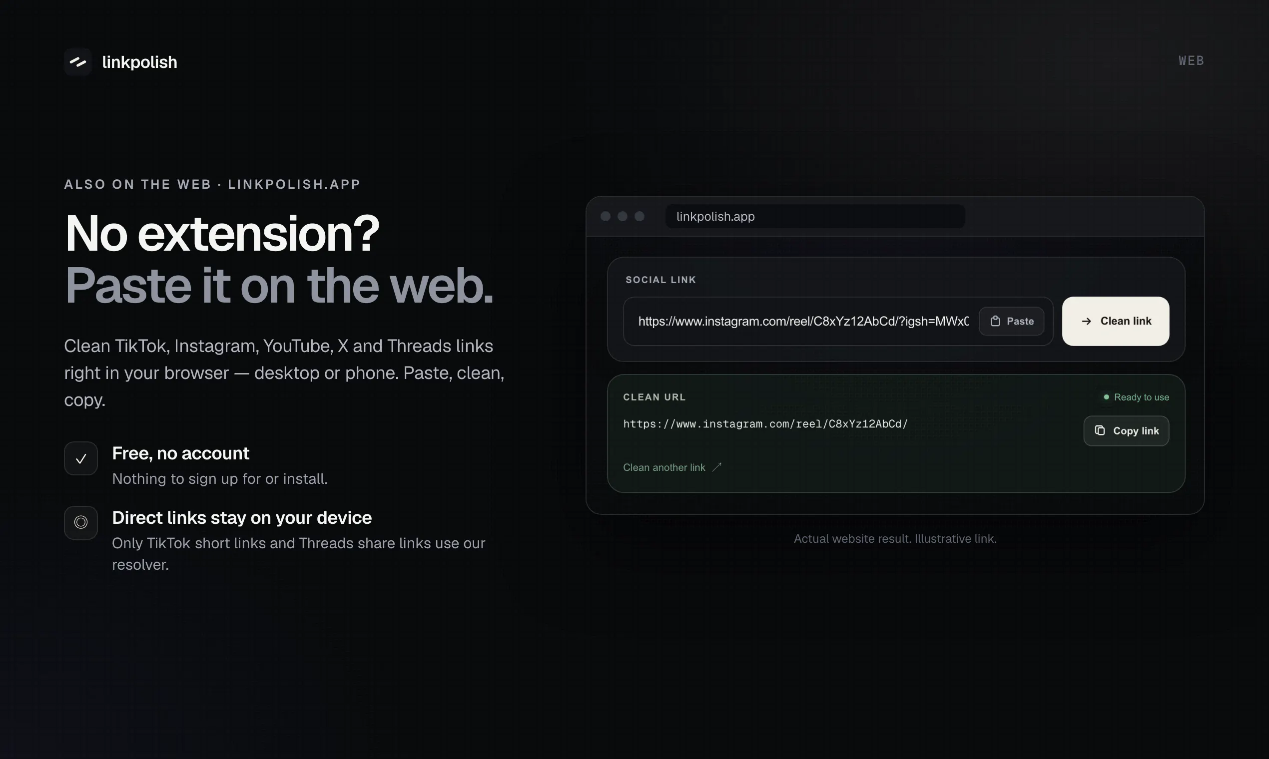Click the linkpolish.app browser address bar
The image size is (1269, 759).
pos(815,216)
